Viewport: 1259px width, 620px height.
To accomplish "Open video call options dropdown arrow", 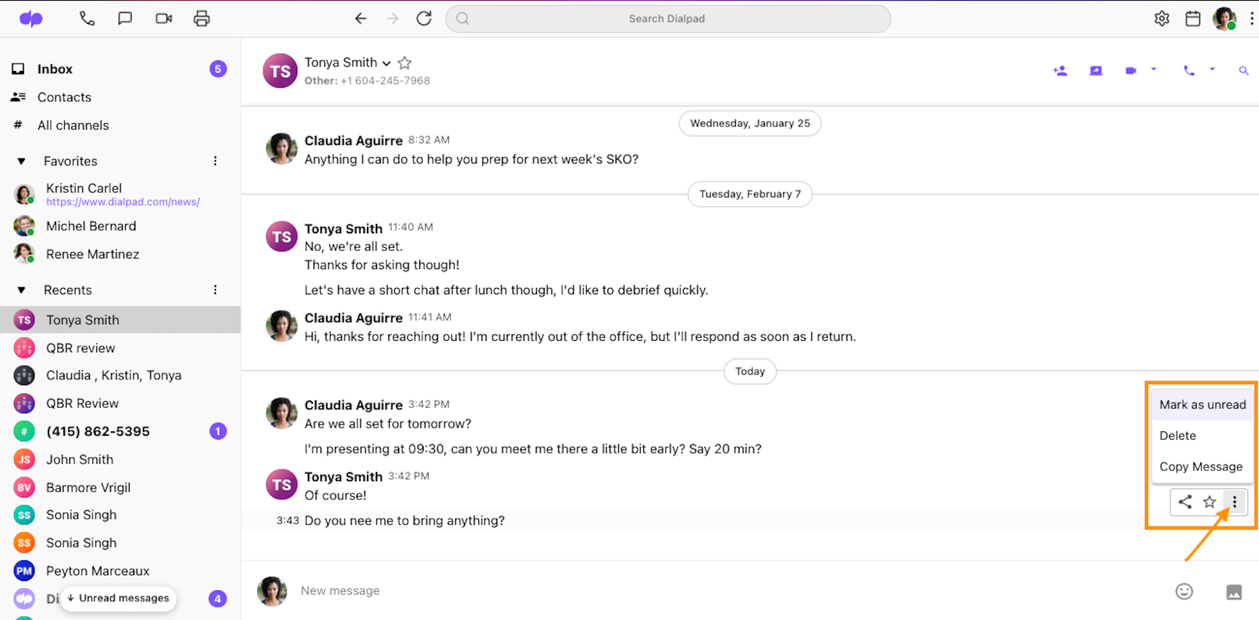I will tap(1154, 69).
